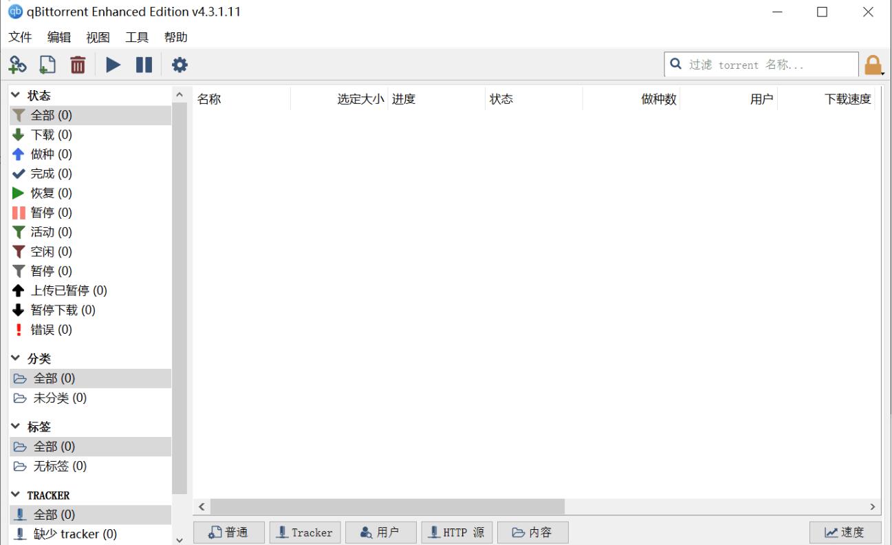Open the 工具 menu
The image size is (892, 545).
click(x=137, y=37)
